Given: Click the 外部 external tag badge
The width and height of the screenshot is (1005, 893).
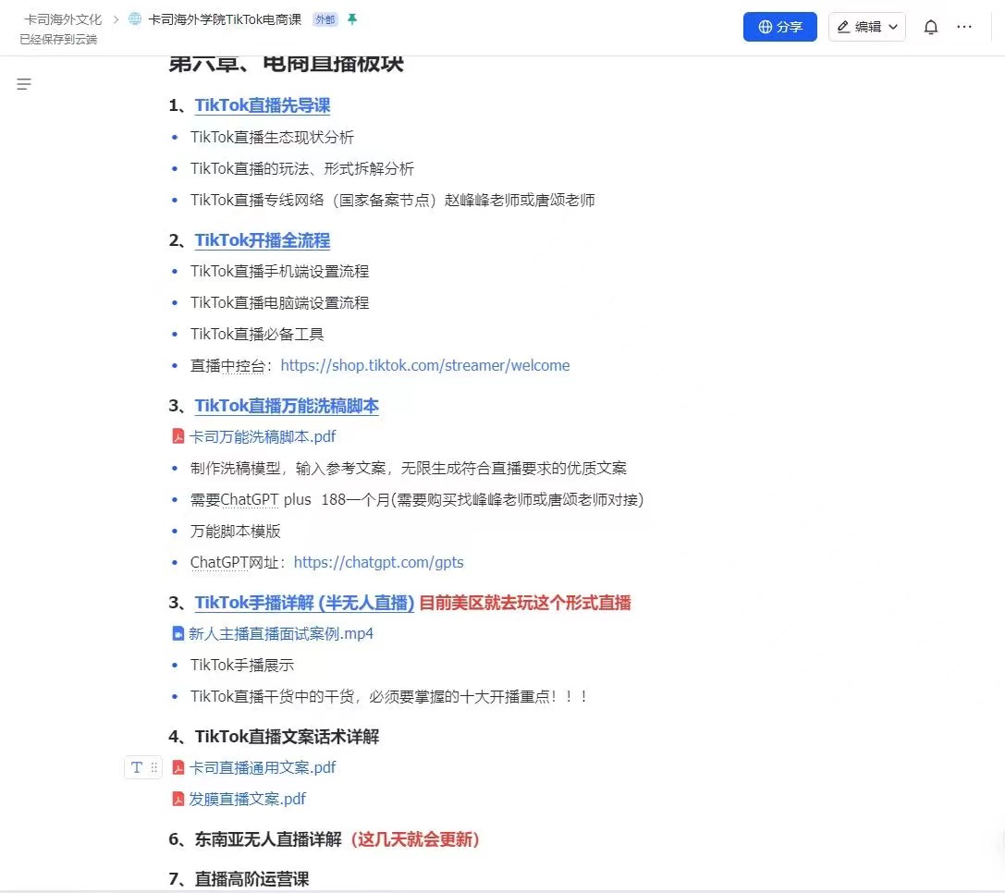Looking at the screenshot, I should tap(325, 19).
